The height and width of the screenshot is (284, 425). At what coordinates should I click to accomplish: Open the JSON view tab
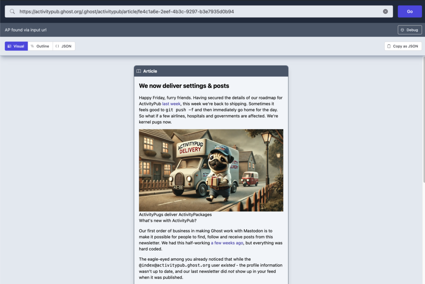(64, 46)
